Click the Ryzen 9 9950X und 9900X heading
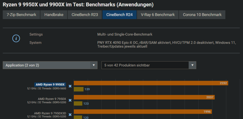Image resolution: width=243 pixels, height=119 pixels. (78, 5)
